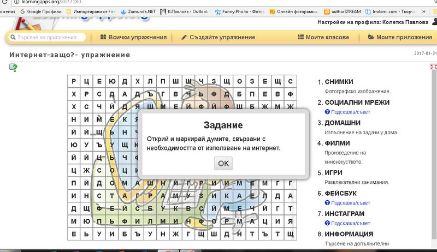Image resolution: width=437 pixels, height=252 pixels.
Task: Open hint Подсказка/съвет under ИНСТАГРАМ
Action: 350,223
